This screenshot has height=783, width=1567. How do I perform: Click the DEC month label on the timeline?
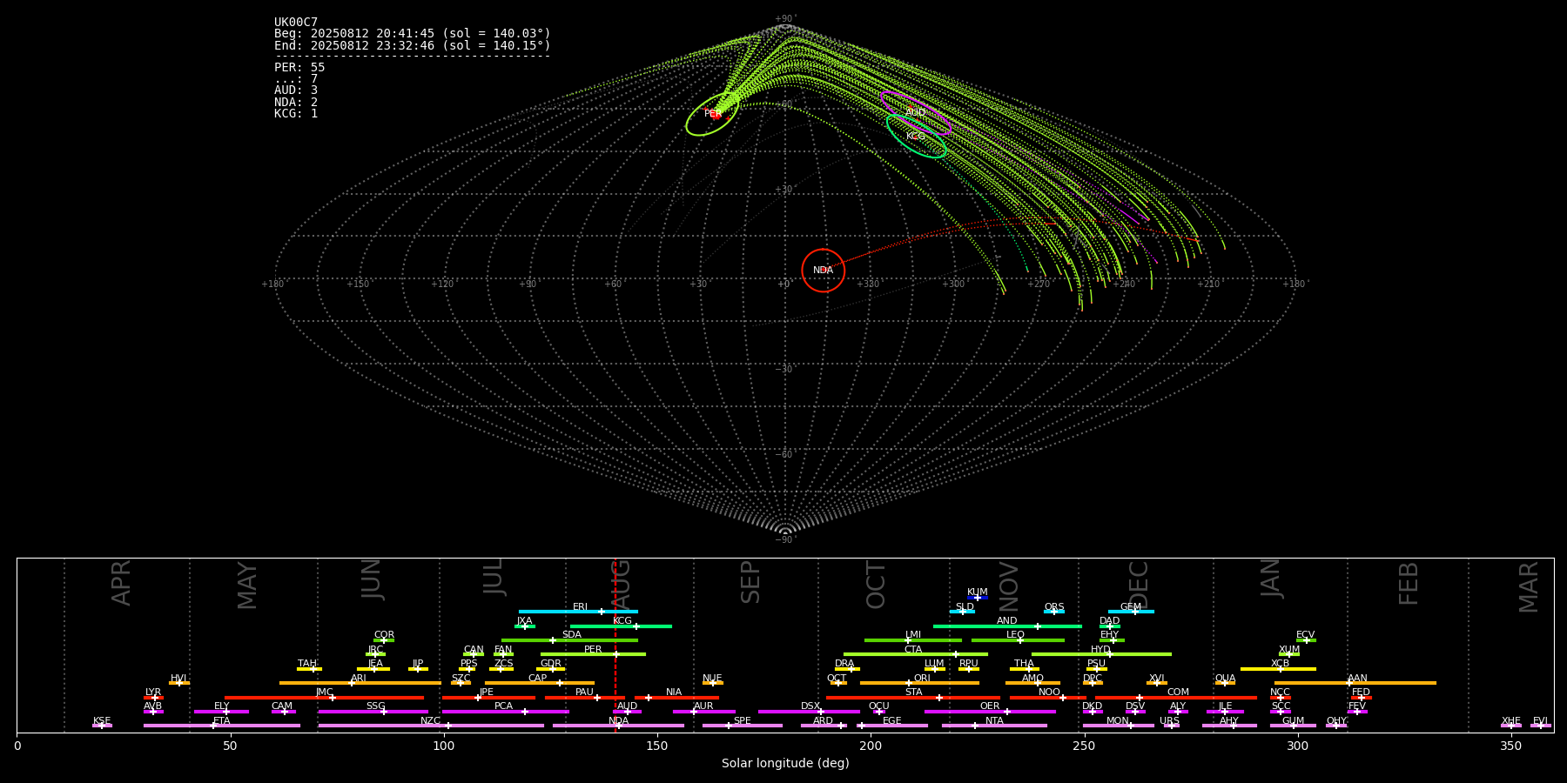coord(1139,585)
